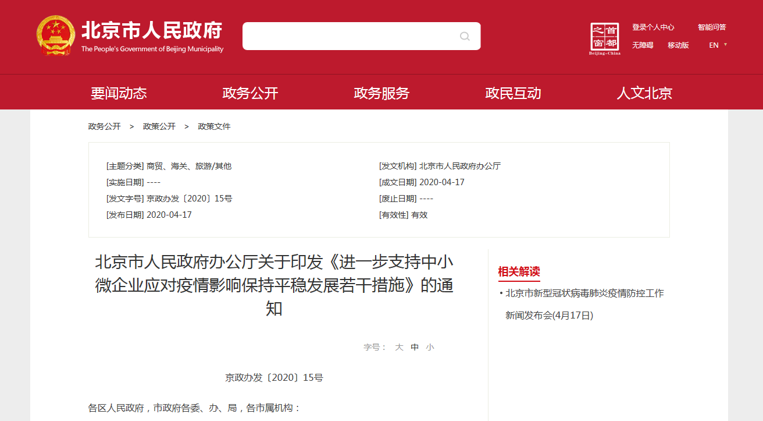Set font size to 大 (large)

pos(399,347)
